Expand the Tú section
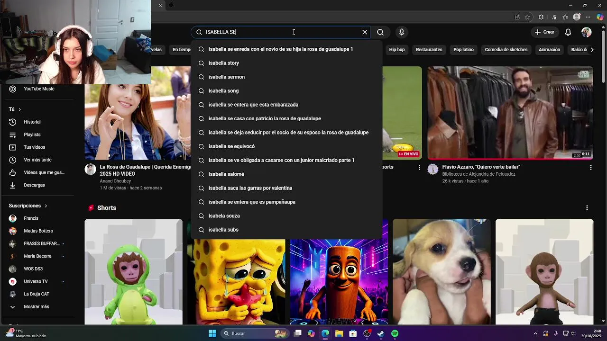607x341 pixels. pyautogui.click(x=14, y=109)
